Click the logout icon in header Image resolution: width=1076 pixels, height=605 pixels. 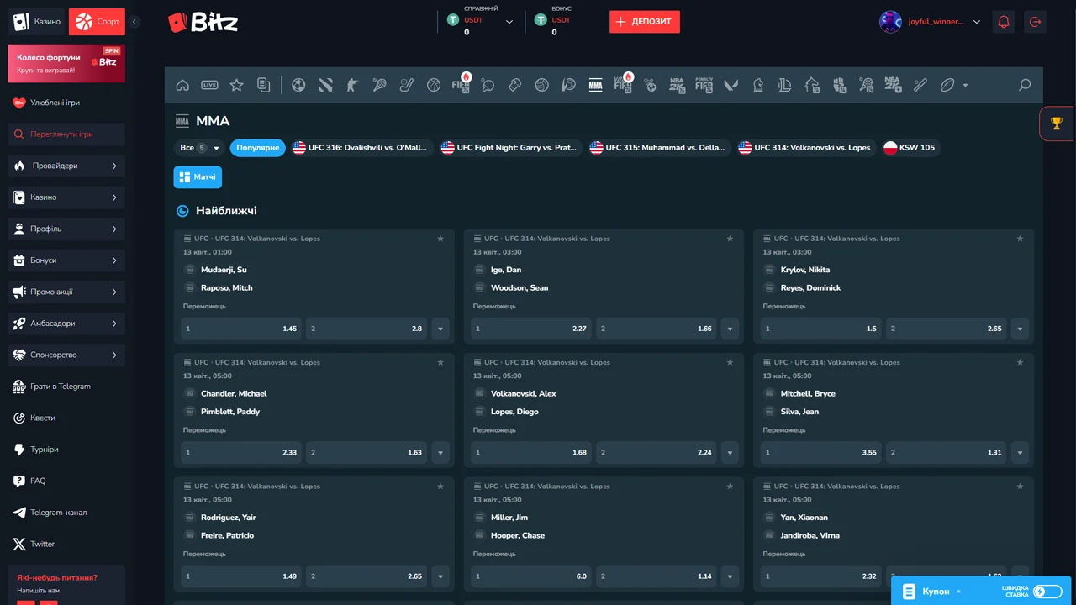[x=1035, y=22]
